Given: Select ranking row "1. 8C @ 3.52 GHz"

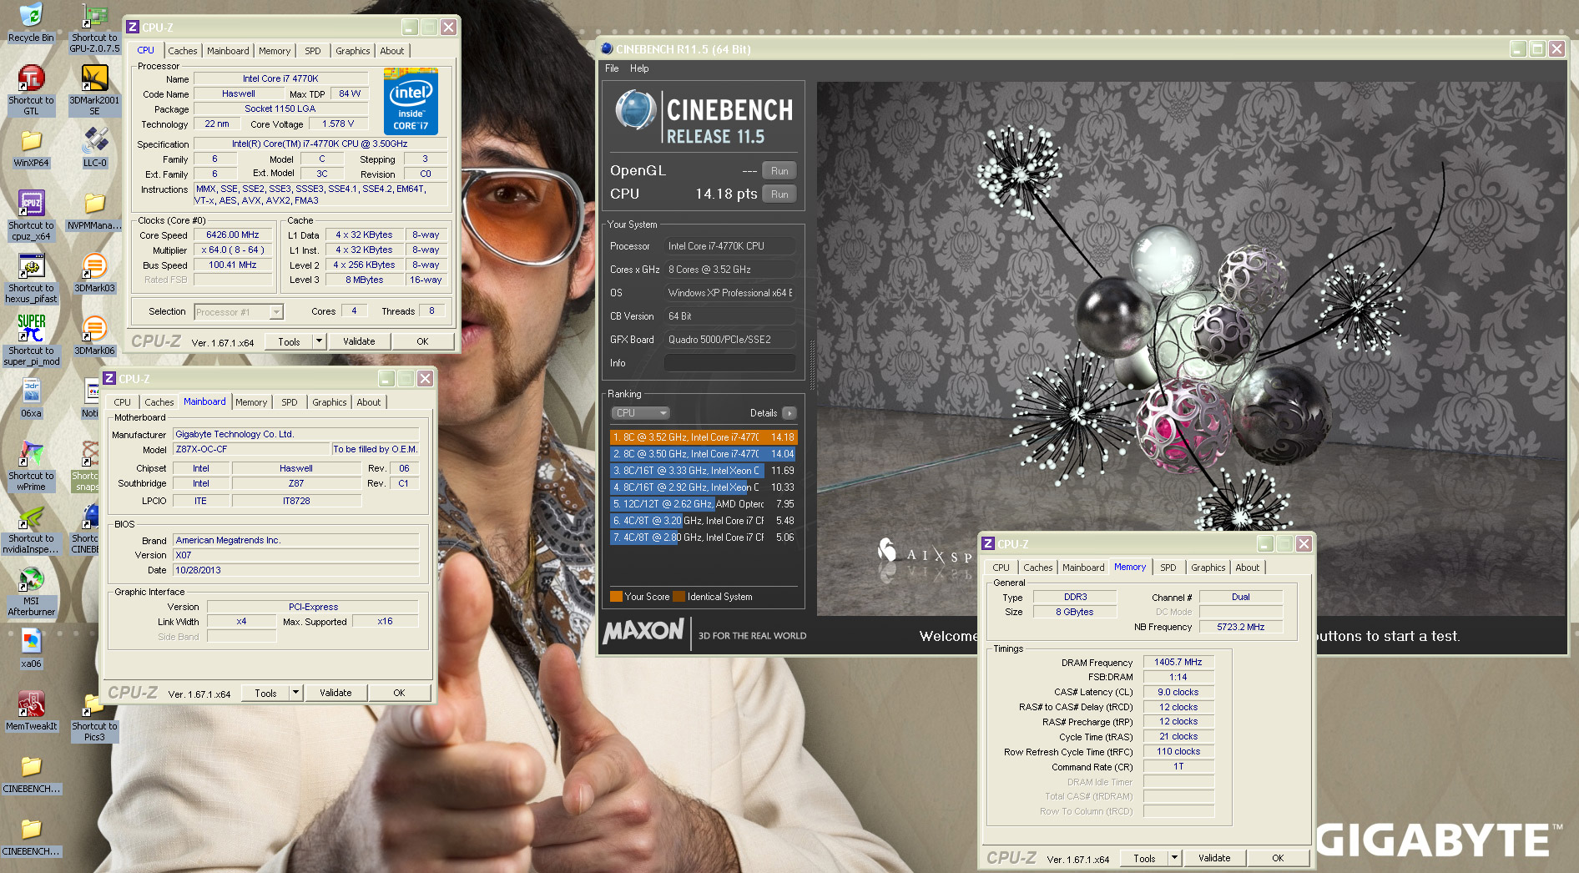Looking at the screenshot, I should point(704,437).
